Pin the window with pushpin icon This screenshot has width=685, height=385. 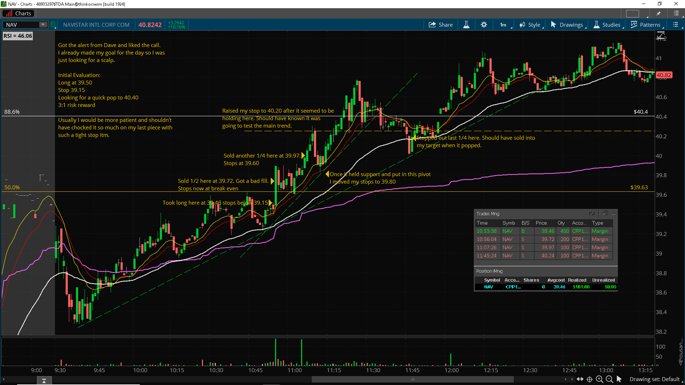point(659,14)
